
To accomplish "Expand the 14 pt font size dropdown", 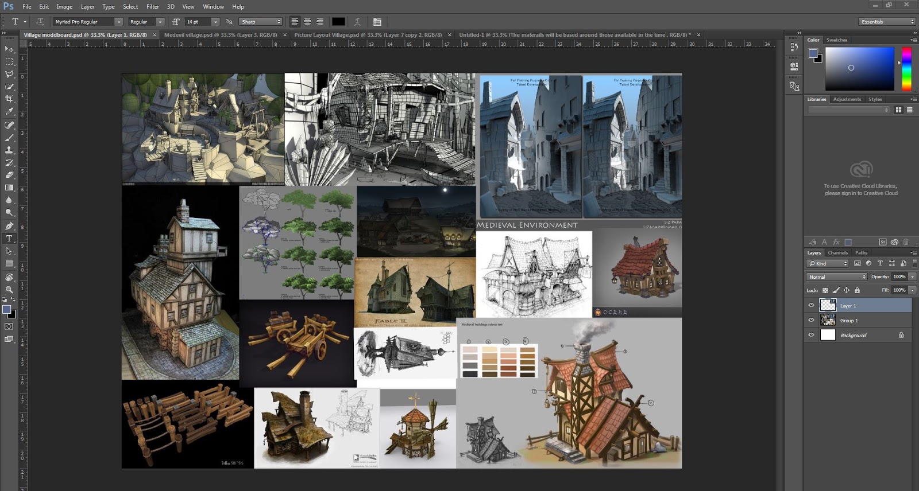I will tap(215, 22).
